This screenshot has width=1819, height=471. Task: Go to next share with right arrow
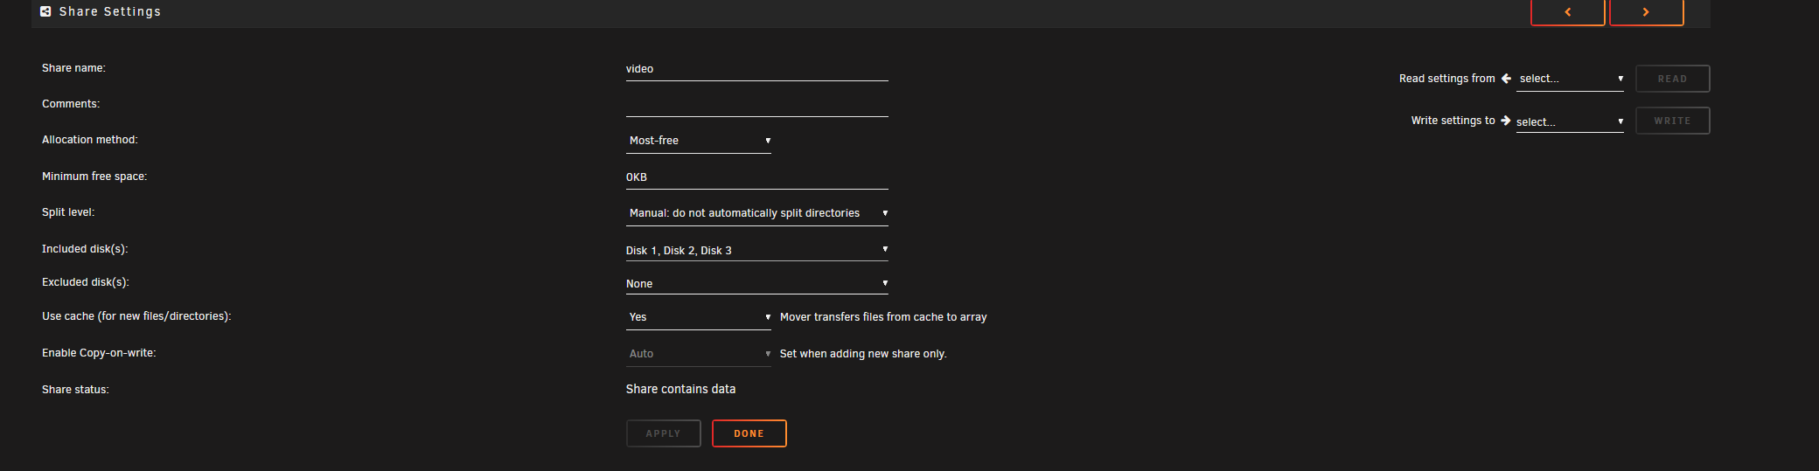pyautogui.click(x=1646, y=12)
